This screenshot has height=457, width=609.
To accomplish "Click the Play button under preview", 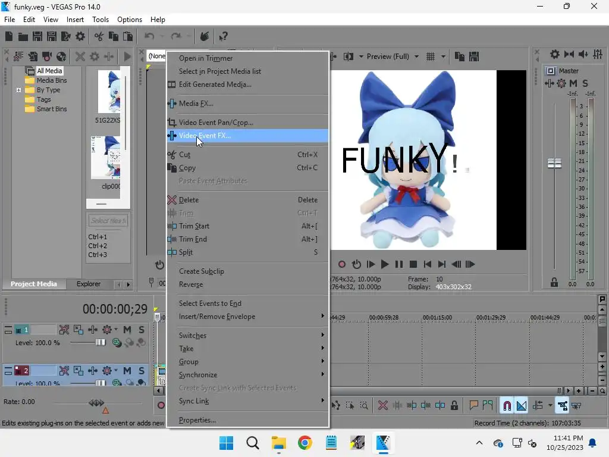I will click(385, 264).
